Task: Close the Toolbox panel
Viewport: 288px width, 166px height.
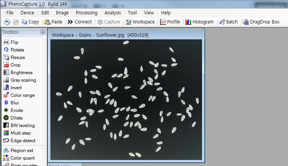Action: click(x=43, y=32)
